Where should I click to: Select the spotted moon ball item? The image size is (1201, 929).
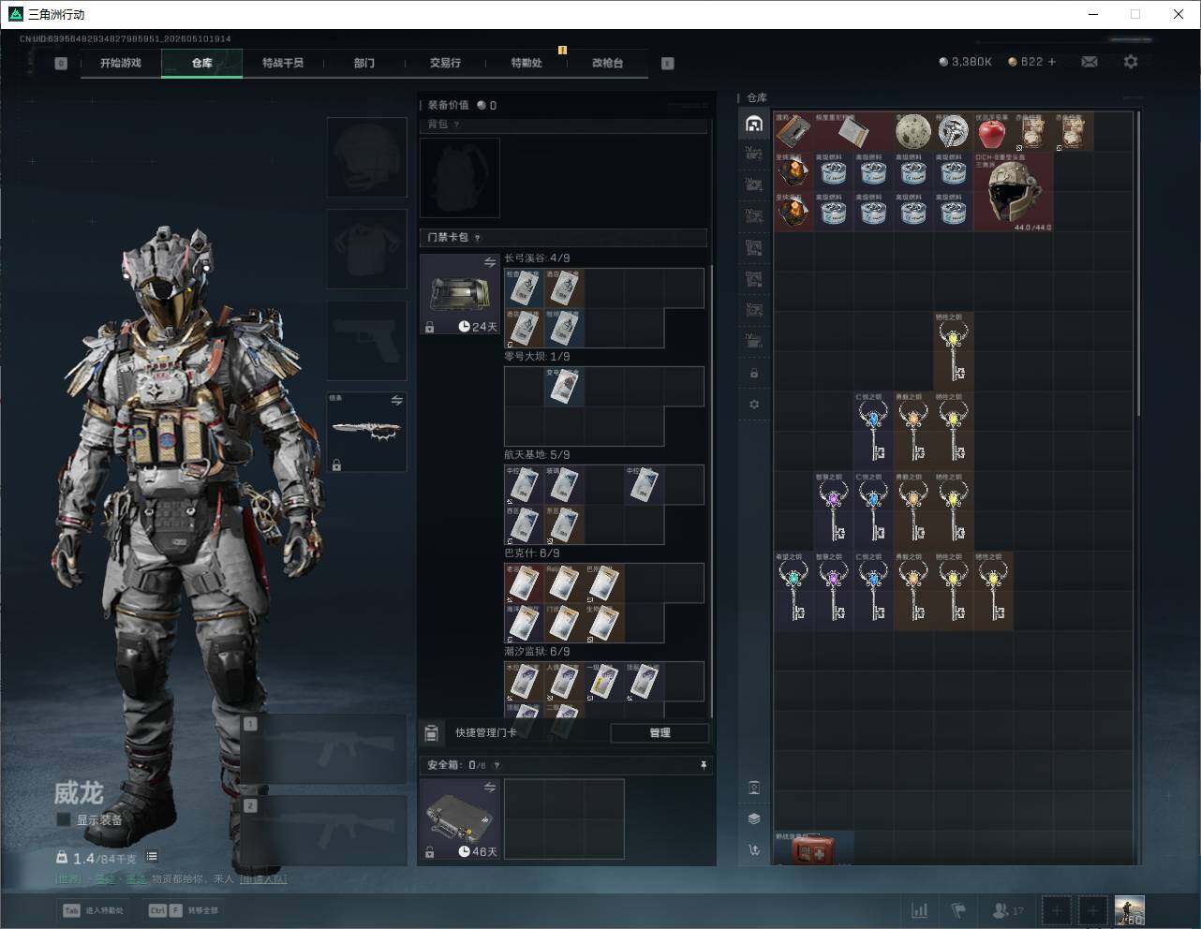[912, 132]
